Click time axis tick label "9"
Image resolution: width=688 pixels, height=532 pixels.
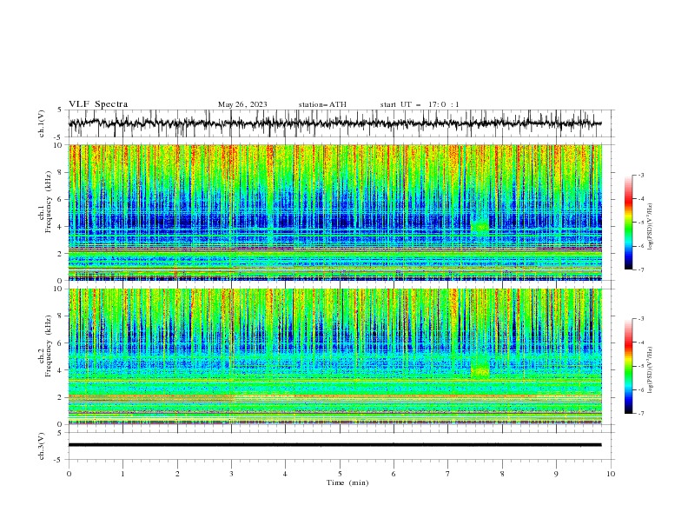click(x=556, y=474)
